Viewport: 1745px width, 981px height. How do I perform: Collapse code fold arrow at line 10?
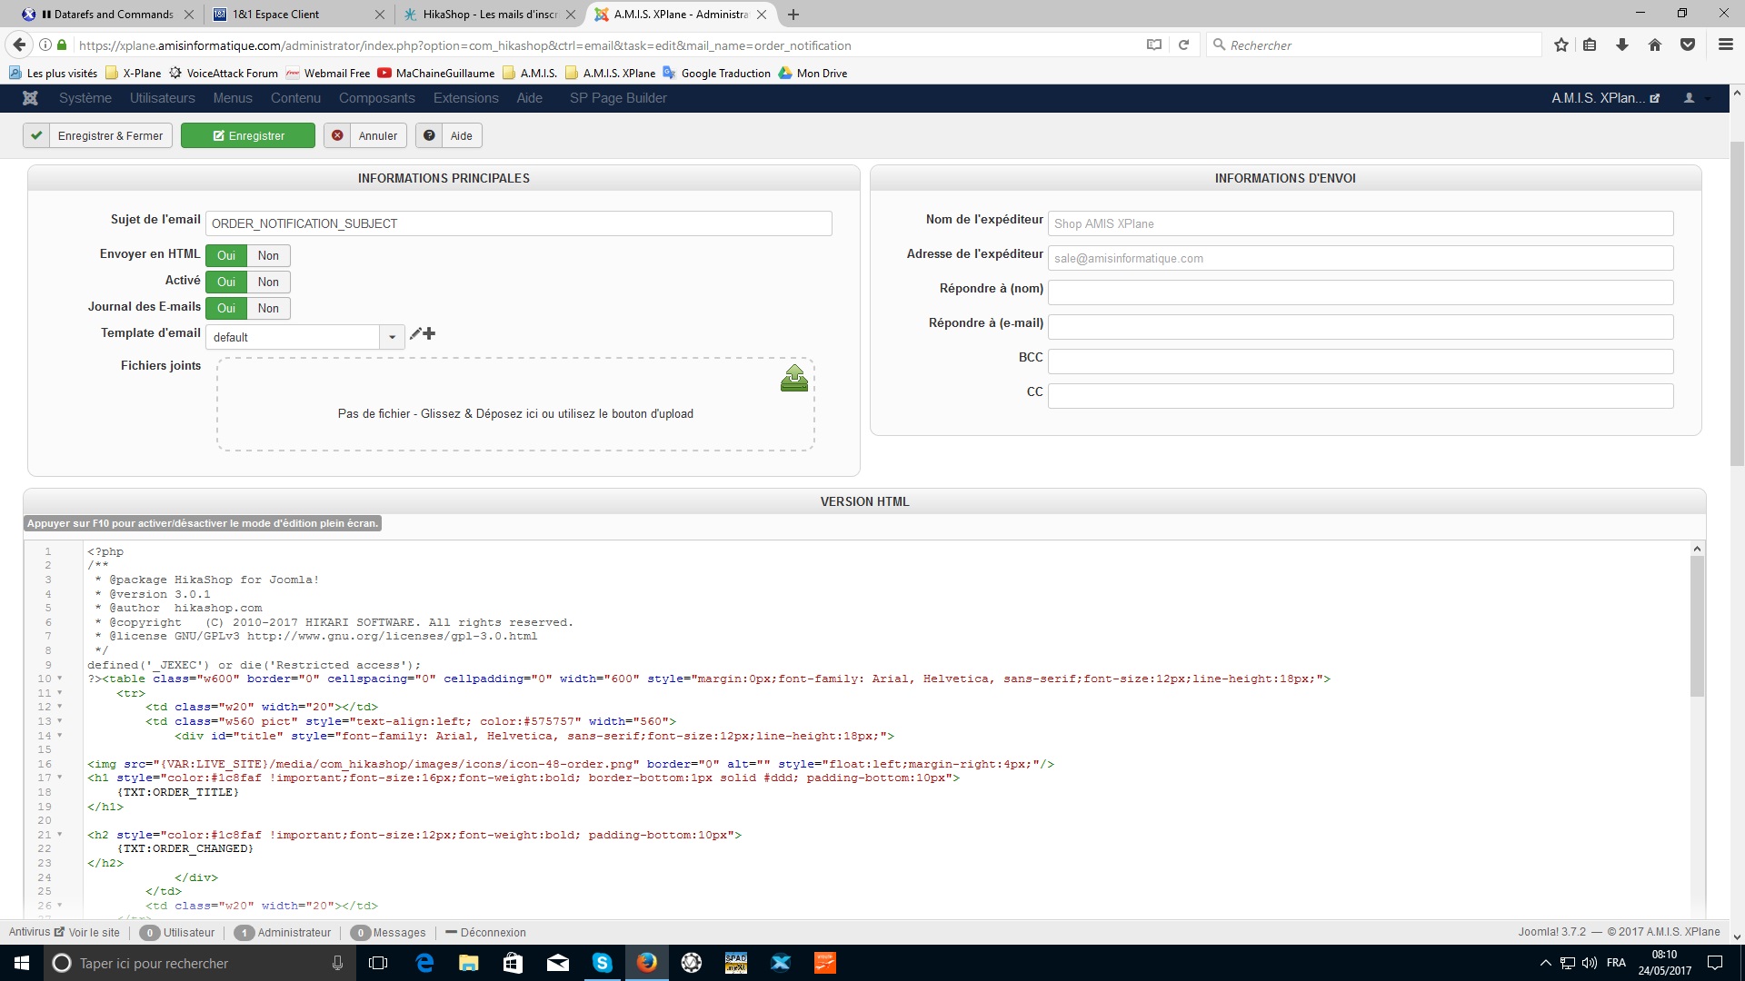[x=60, y=679]
